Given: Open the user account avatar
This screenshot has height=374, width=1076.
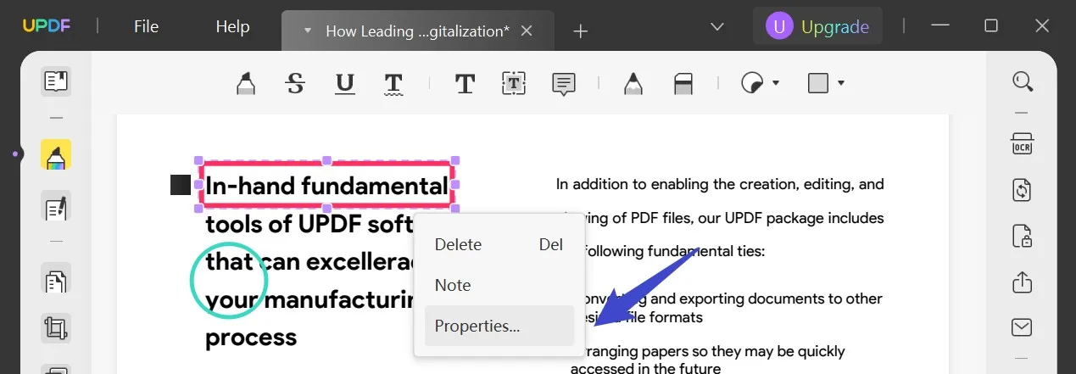Looking at the screenshot, I should tap(779, 26).
